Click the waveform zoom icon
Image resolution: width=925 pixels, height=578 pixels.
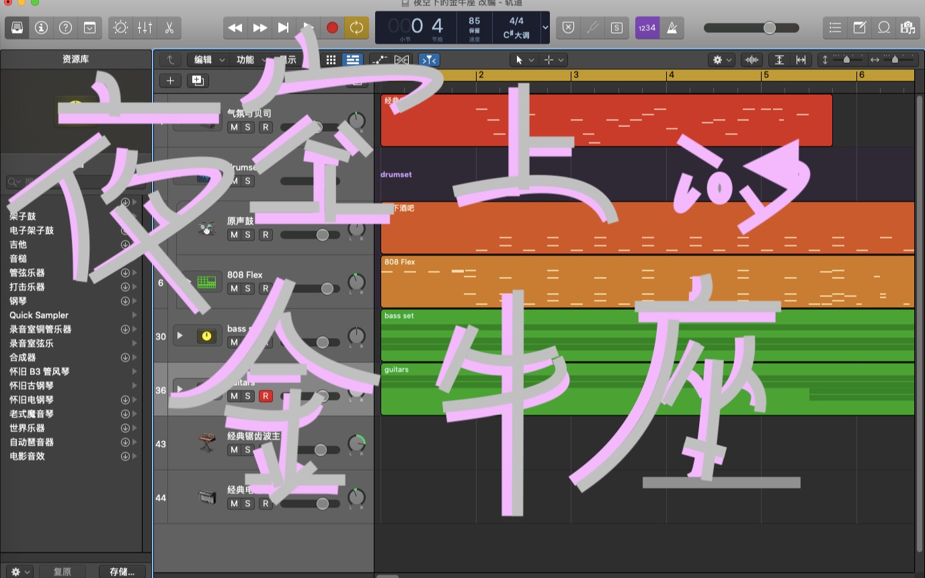(x=752, y=60)
